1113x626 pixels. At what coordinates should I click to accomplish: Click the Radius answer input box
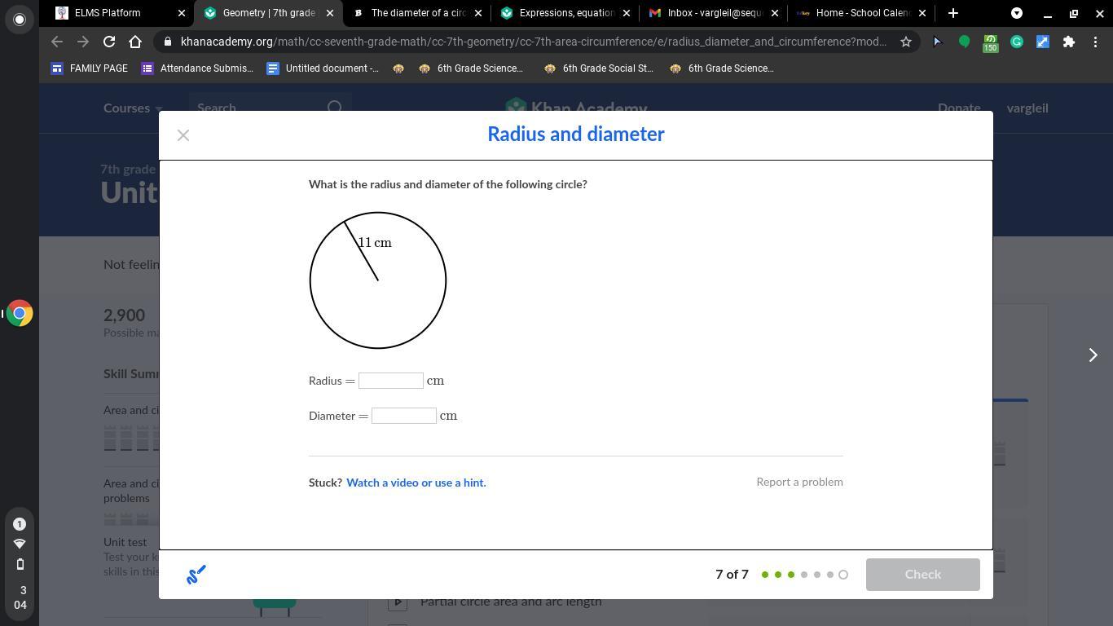[x=391, y=381]
